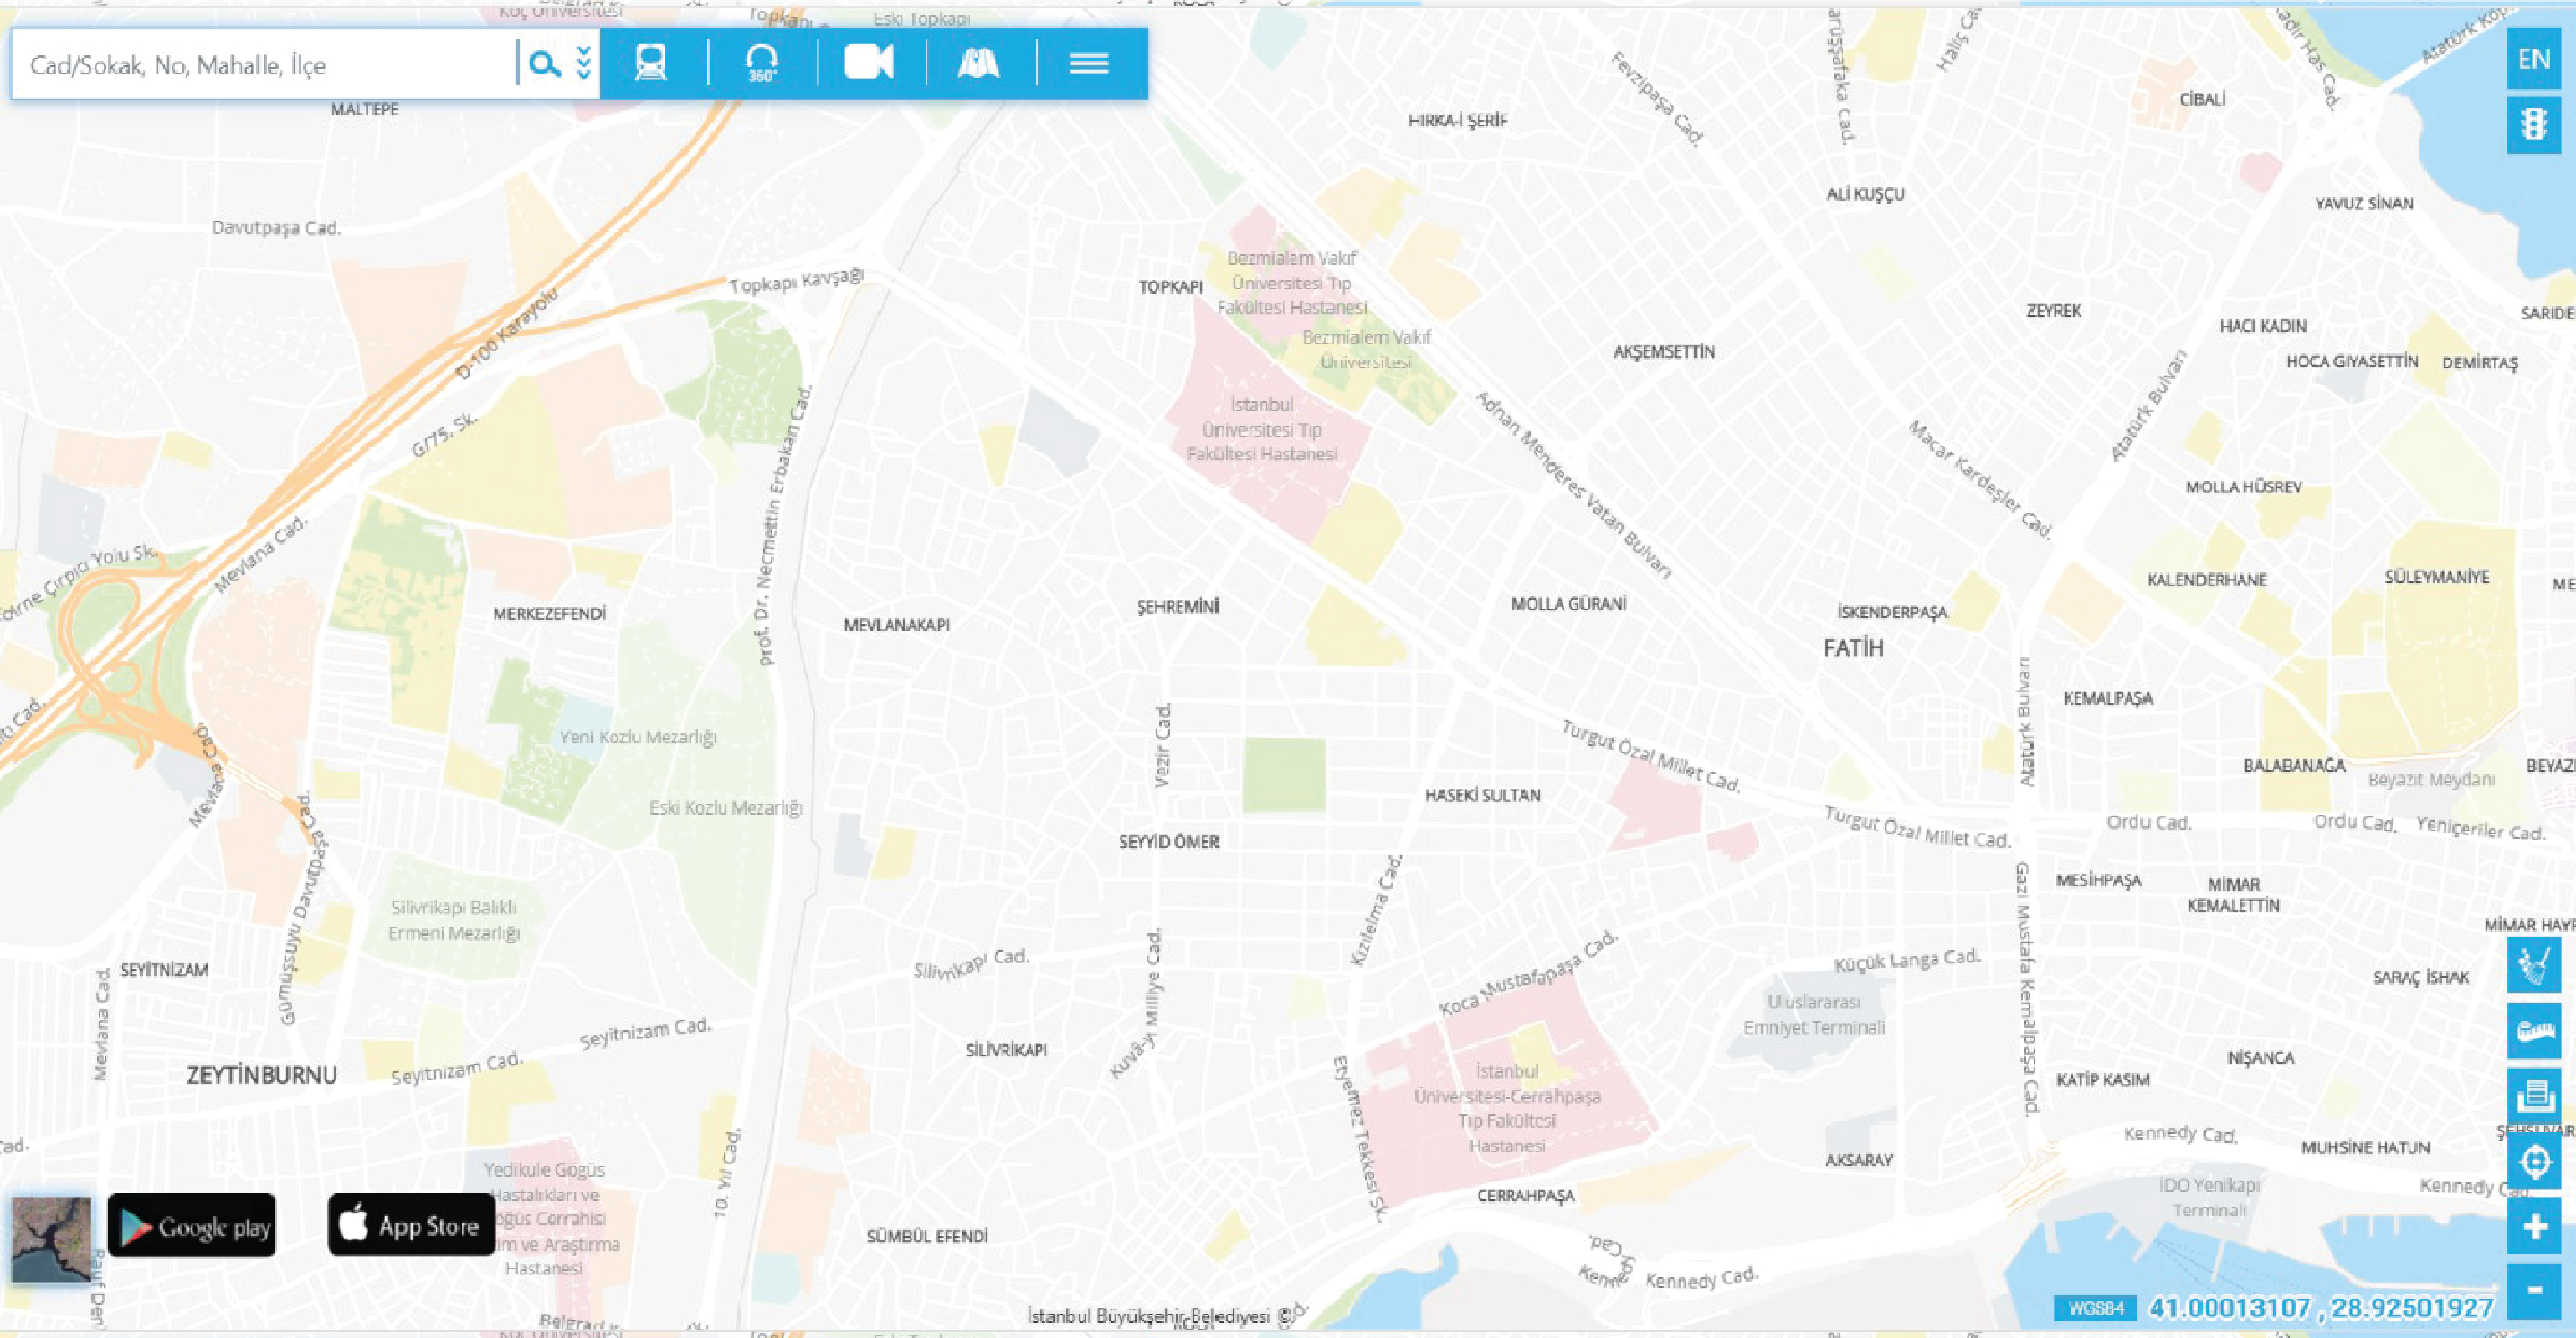Open the Google play store link
2576x1338 pixels.
pyautogui.click(x=192, y=1225)
